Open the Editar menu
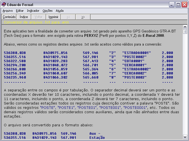This screenshot has height=141, width=189. pyautogui.click(x=20, y=11)
